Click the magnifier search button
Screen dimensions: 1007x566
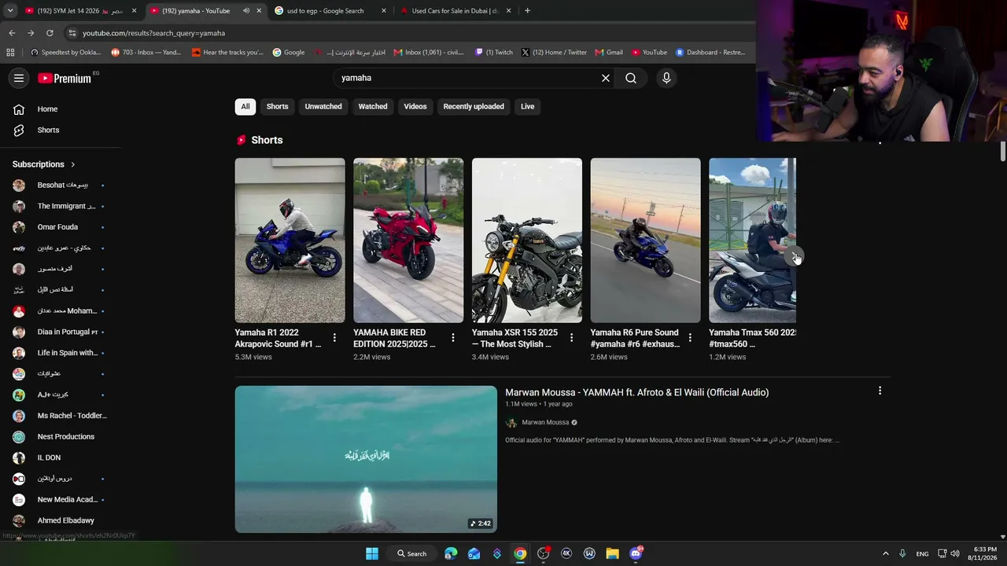pyautogui.click(x=631, y=78)
